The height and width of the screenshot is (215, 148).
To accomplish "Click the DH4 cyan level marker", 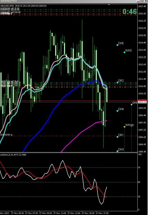I will click(117, 111).
